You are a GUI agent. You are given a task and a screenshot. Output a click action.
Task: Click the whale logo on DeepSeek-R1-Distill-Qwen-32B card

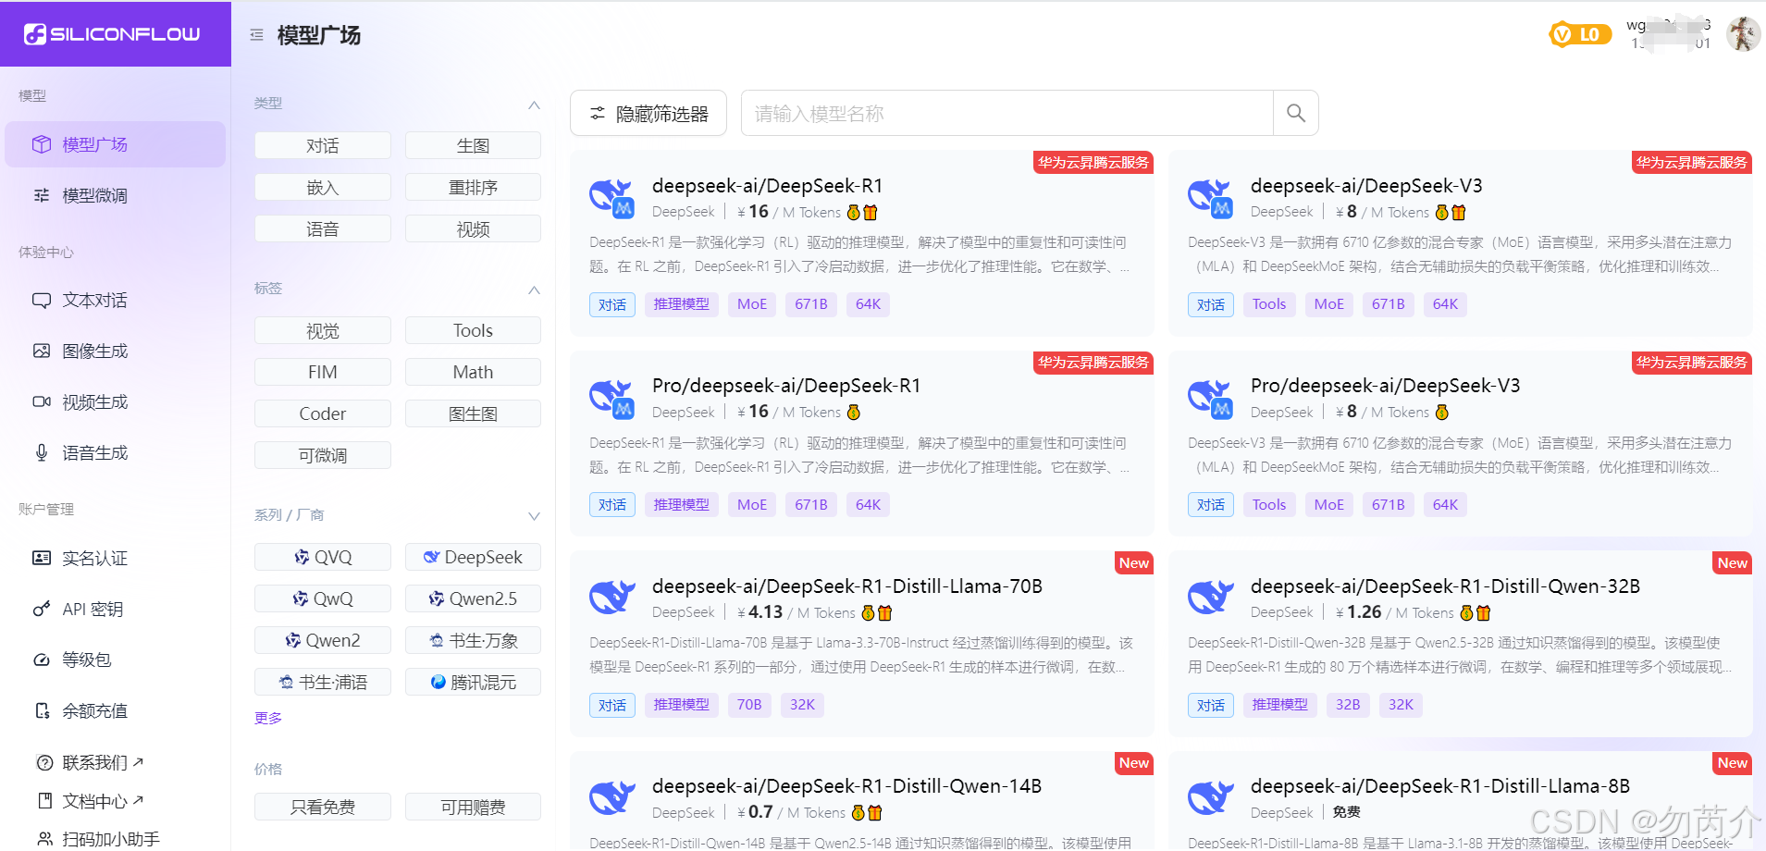[x=1210, y=598]
